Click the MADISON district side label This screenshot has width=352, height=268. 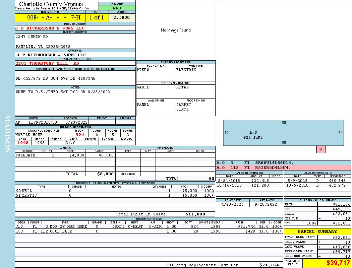pyautogui.click(x=7, y=134)
